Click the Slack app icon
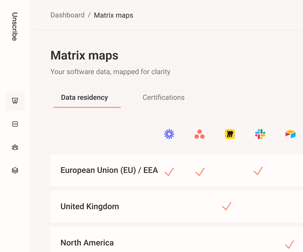Viewport: 303px width, 252px height. 260,134
